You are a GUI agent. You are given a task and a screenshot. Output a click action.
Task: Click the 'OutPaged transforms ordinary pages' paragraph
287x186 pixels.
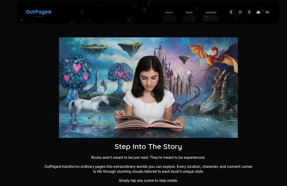pyautogui.click(x=148, y=169)
